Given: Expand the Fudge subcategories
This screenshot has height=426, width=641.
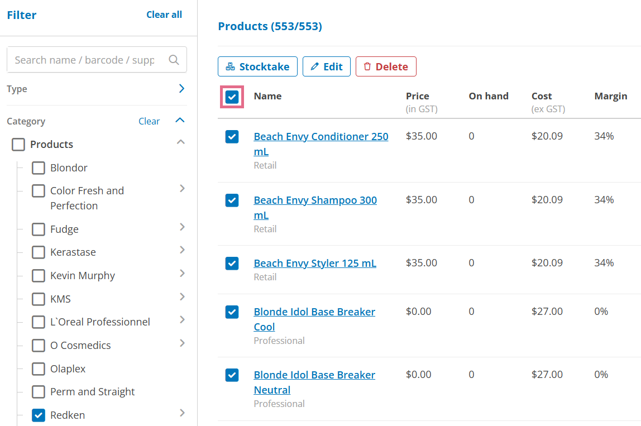Looking at the screenshot, I should pos(183,227).
